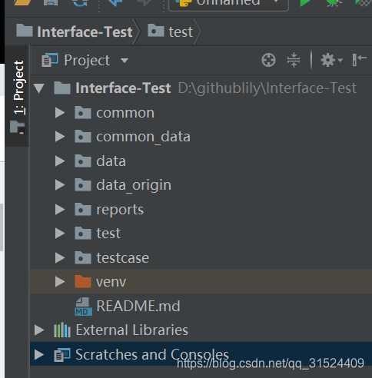
Task: Select the common folder icon
Action: click(x=83, y=113)
